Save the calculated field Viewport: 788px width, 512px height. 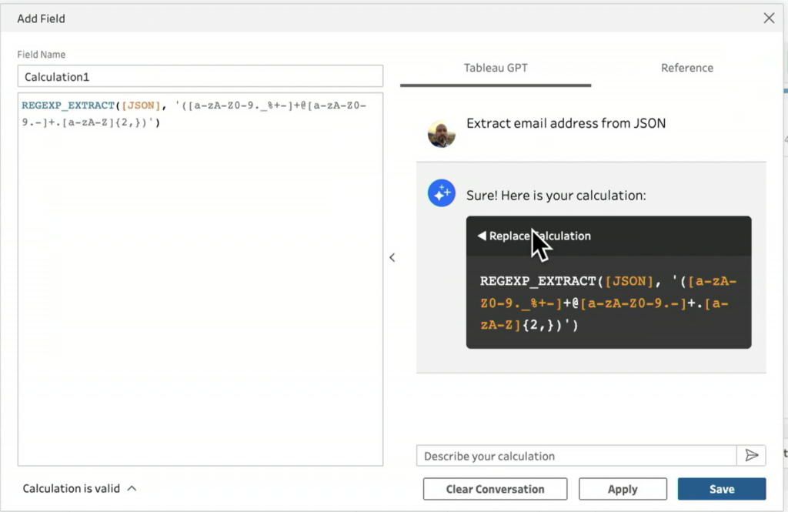721,489
